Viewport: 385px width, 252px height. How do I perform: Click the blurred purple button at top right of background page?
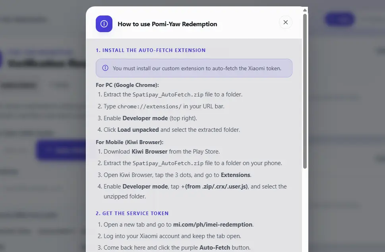coord(340,19)
